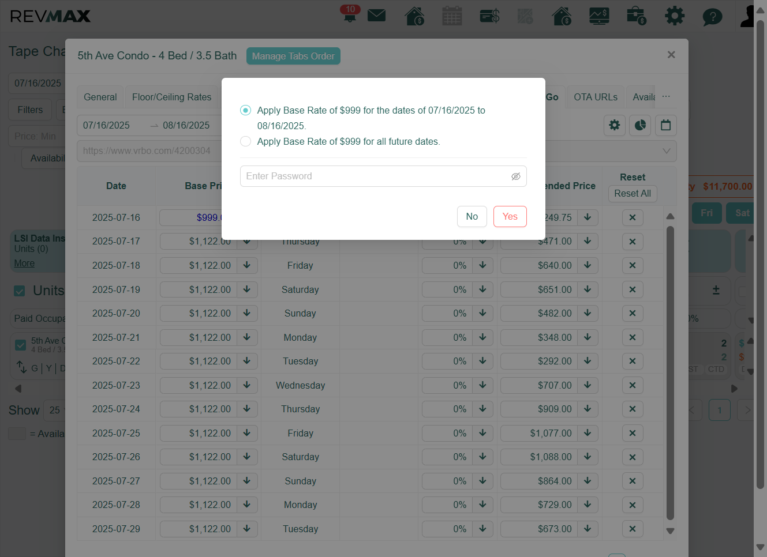The image size is (767, 557).
Task: Click the $1,088.00 recommended price cell
Action: [x=539, y=457]
